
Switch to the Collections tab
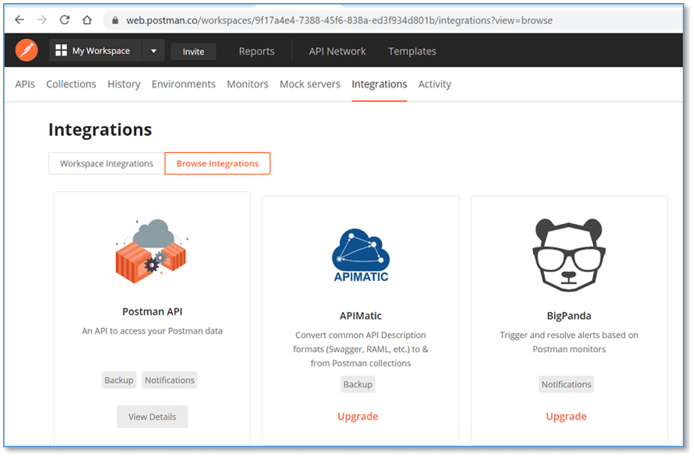click(71, 84)
